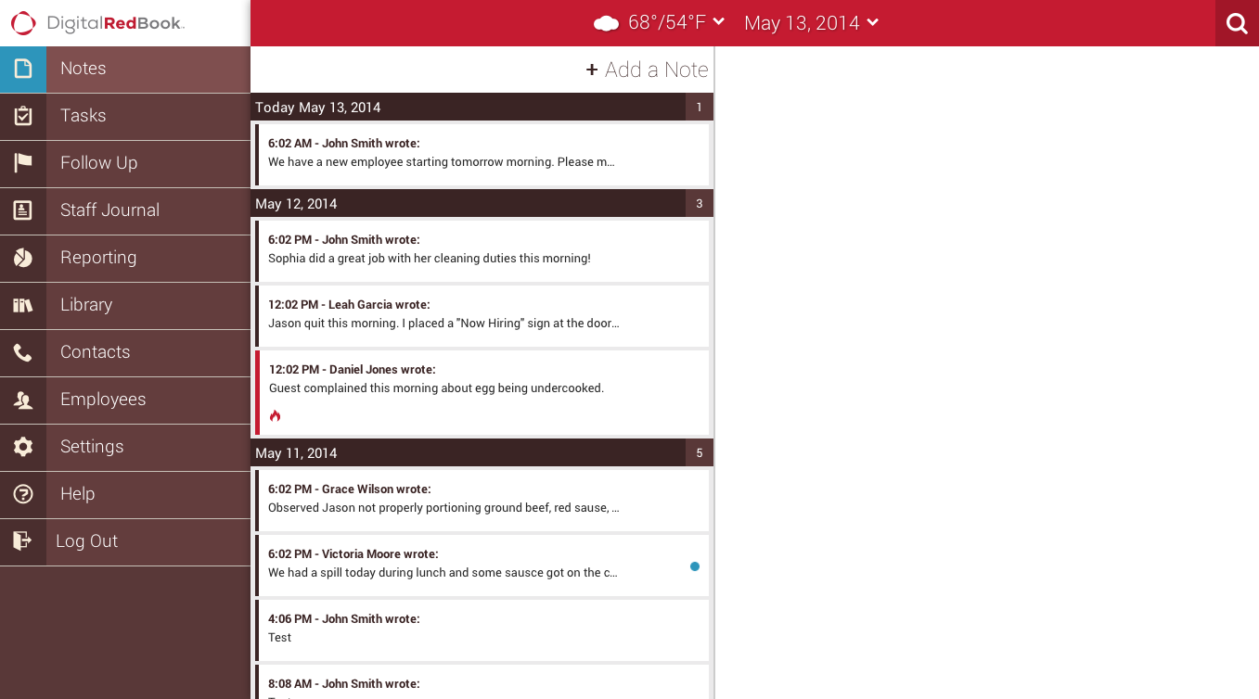Open the Settings menu label
Screen dimensions: 1259x699
[92, 447]
